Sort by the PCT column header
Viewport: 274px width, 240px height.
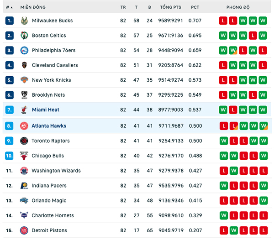click(x=195, y=7)
